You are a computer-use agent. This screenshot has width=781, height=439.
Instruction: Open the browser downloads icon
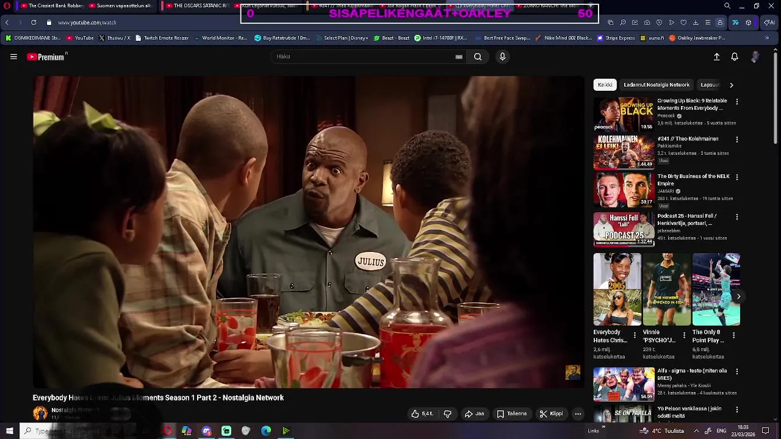pos(696,23)
